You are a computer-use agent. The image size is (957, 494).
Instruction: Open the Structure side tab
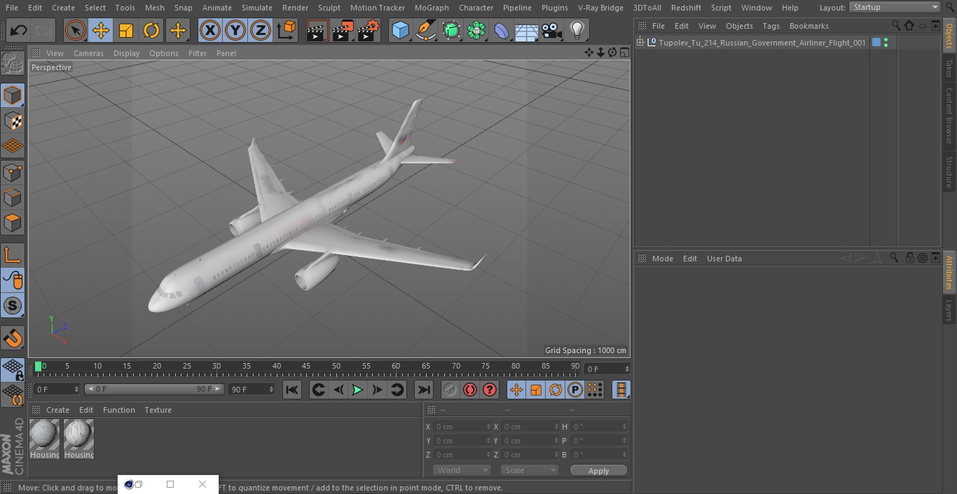949,172
